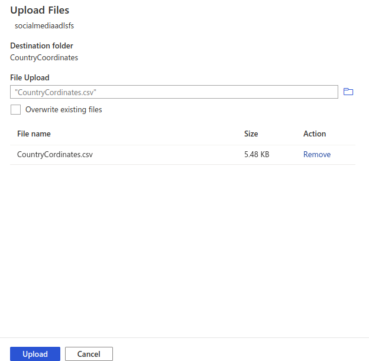Click the browse folder icon
Viewport: 369px width, 361px height.
[x=348, y=92]
